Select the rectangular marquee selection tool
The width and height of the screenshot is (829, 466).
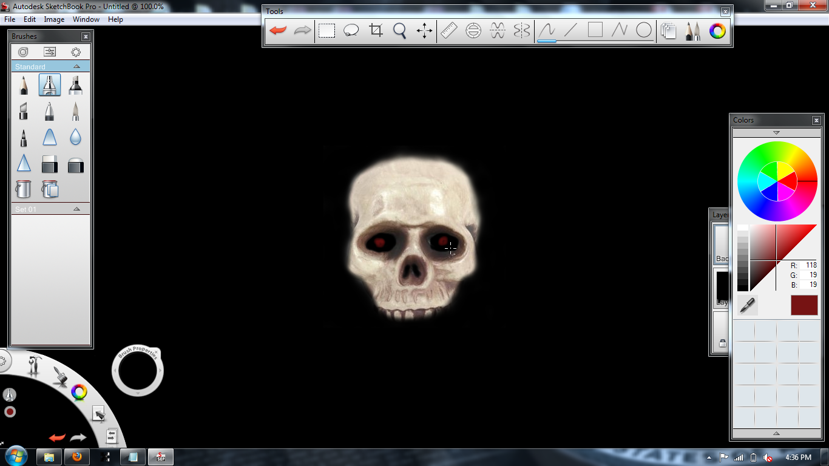pyautogui.click(x=327, y=30)
